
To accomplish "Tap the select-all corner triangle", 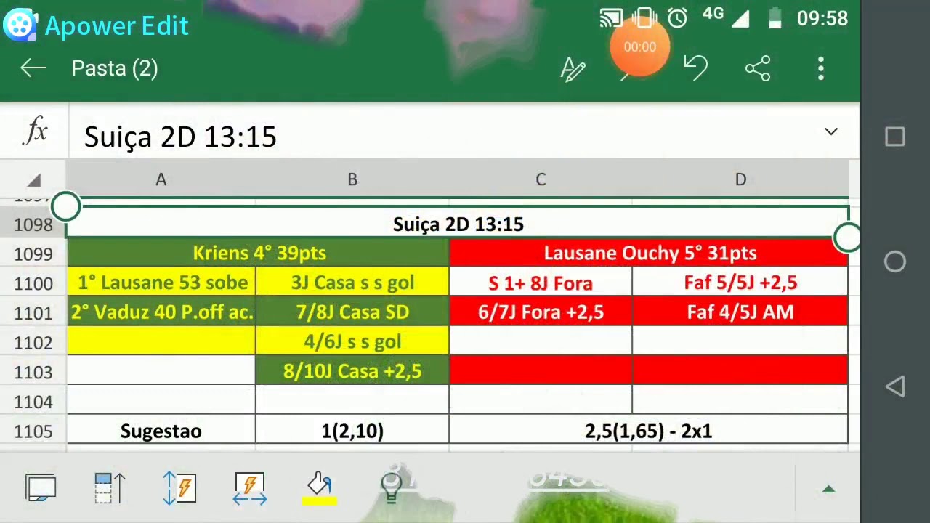I will (x=33, y=180).
